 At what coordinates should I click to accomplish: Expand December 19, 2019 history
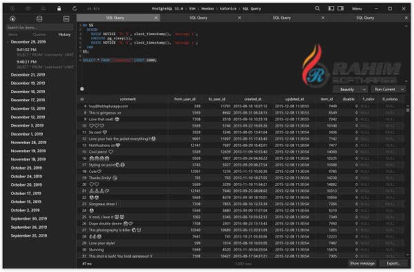tap(28, 83)
